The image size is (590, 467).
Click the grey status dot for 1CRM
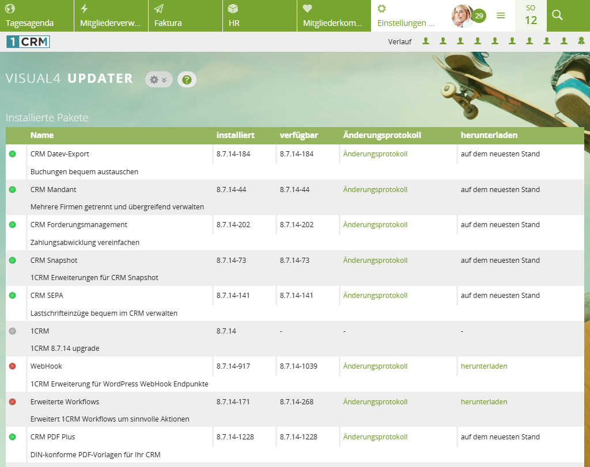pos(13,331)
